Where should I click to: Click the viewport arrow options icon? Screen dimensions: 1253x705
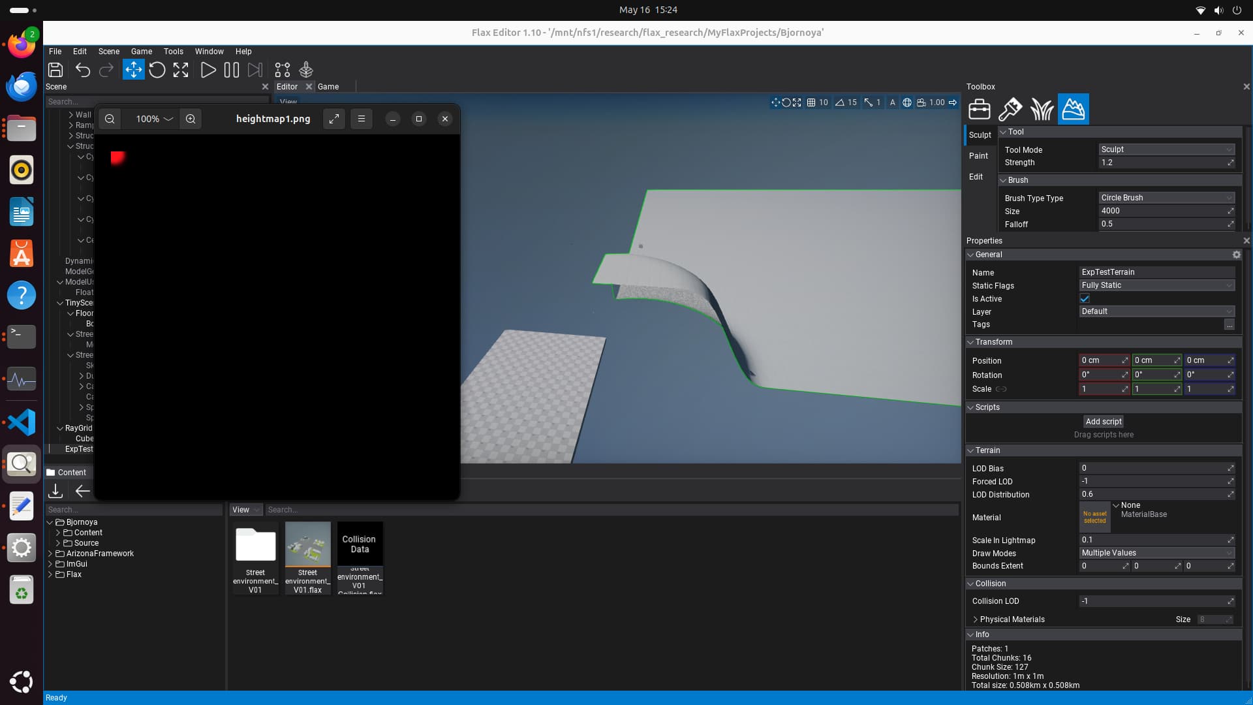[953, 102]
